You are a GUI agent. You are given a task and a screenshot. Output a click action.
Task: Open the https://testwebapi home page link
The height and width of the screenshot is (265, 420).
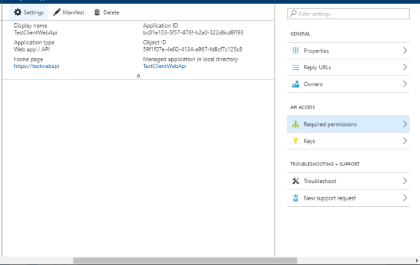pos(36,66)
